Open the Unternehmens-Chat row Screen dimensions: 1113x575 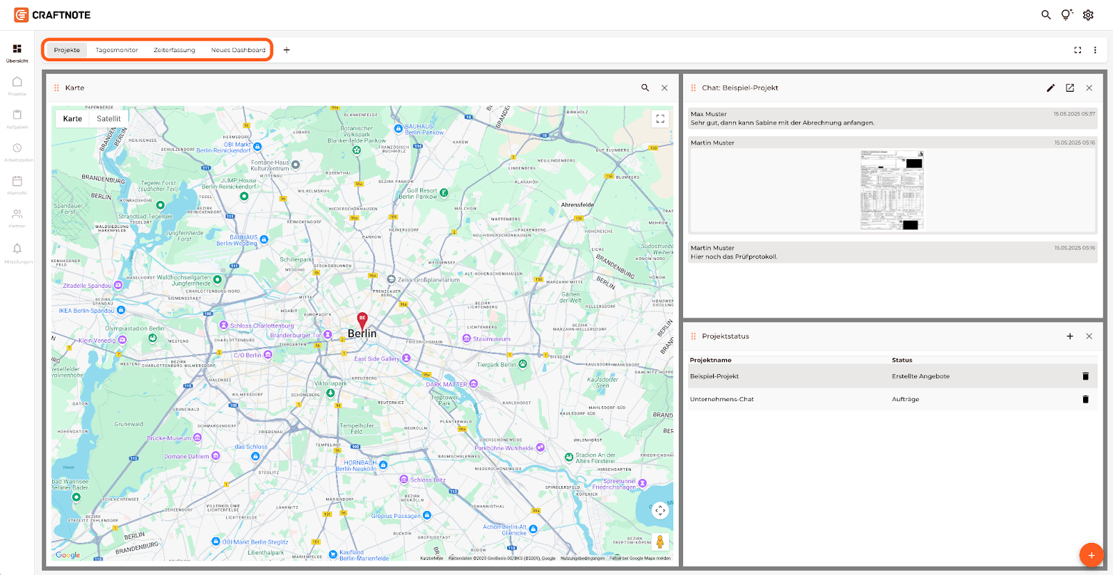892,399
